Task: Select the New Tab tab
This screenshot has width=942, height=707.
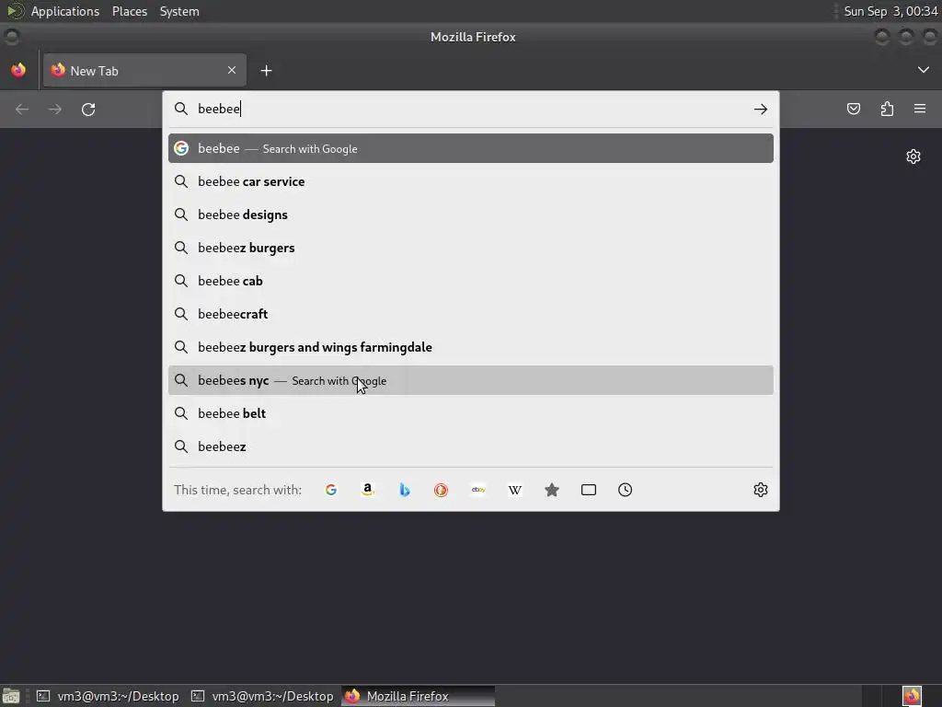Action: coord(144,70)
